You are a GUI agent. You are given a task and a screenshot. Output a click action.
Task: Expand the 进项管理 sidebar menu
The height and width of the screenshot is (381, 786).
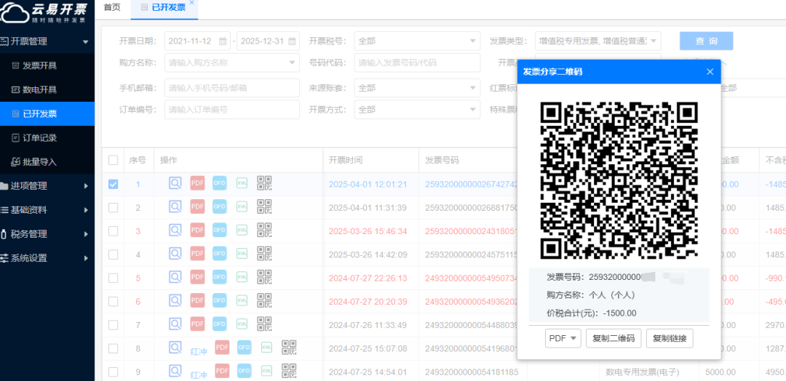point(47,186)
